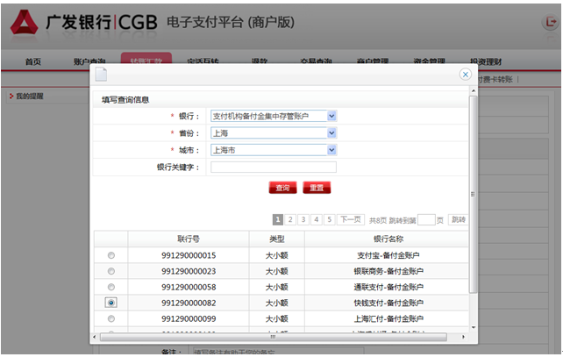563x357 pixels.
Task: Go to page 3 of results
Action: pos(303,219)
